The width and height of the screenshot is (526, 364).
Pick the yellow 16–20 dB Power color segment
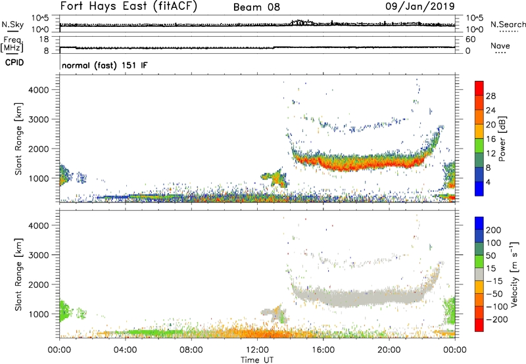click(x=479, y=131)
